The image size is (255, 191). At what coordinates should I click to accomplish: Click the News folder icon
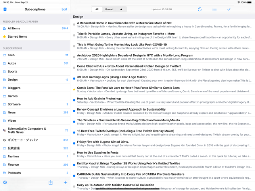pyautogui.click(x=4, y=112)
